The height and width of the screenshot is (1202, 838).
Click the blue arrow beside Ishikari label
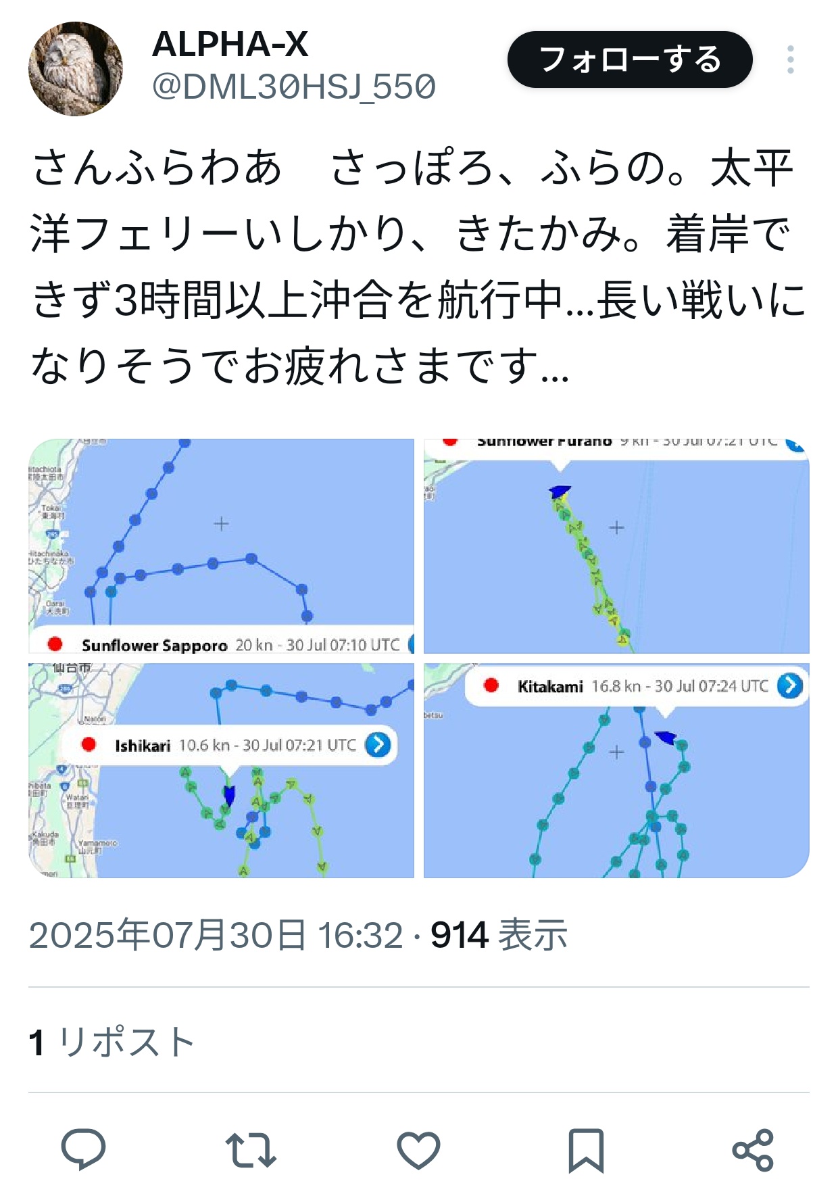coord(378,745)
